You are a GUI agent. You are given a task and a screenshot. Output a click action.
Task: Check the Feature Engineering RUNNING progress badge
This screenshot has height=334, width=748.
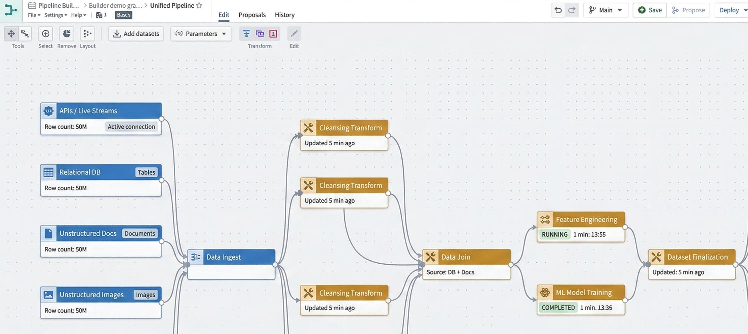pos(554,234)
